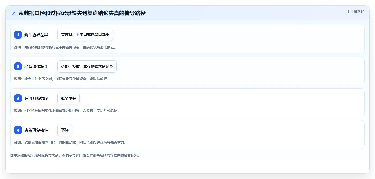The image size is (375, 179).
Task: Click the 上下游路径 label
Action: (x=355, y=12)
